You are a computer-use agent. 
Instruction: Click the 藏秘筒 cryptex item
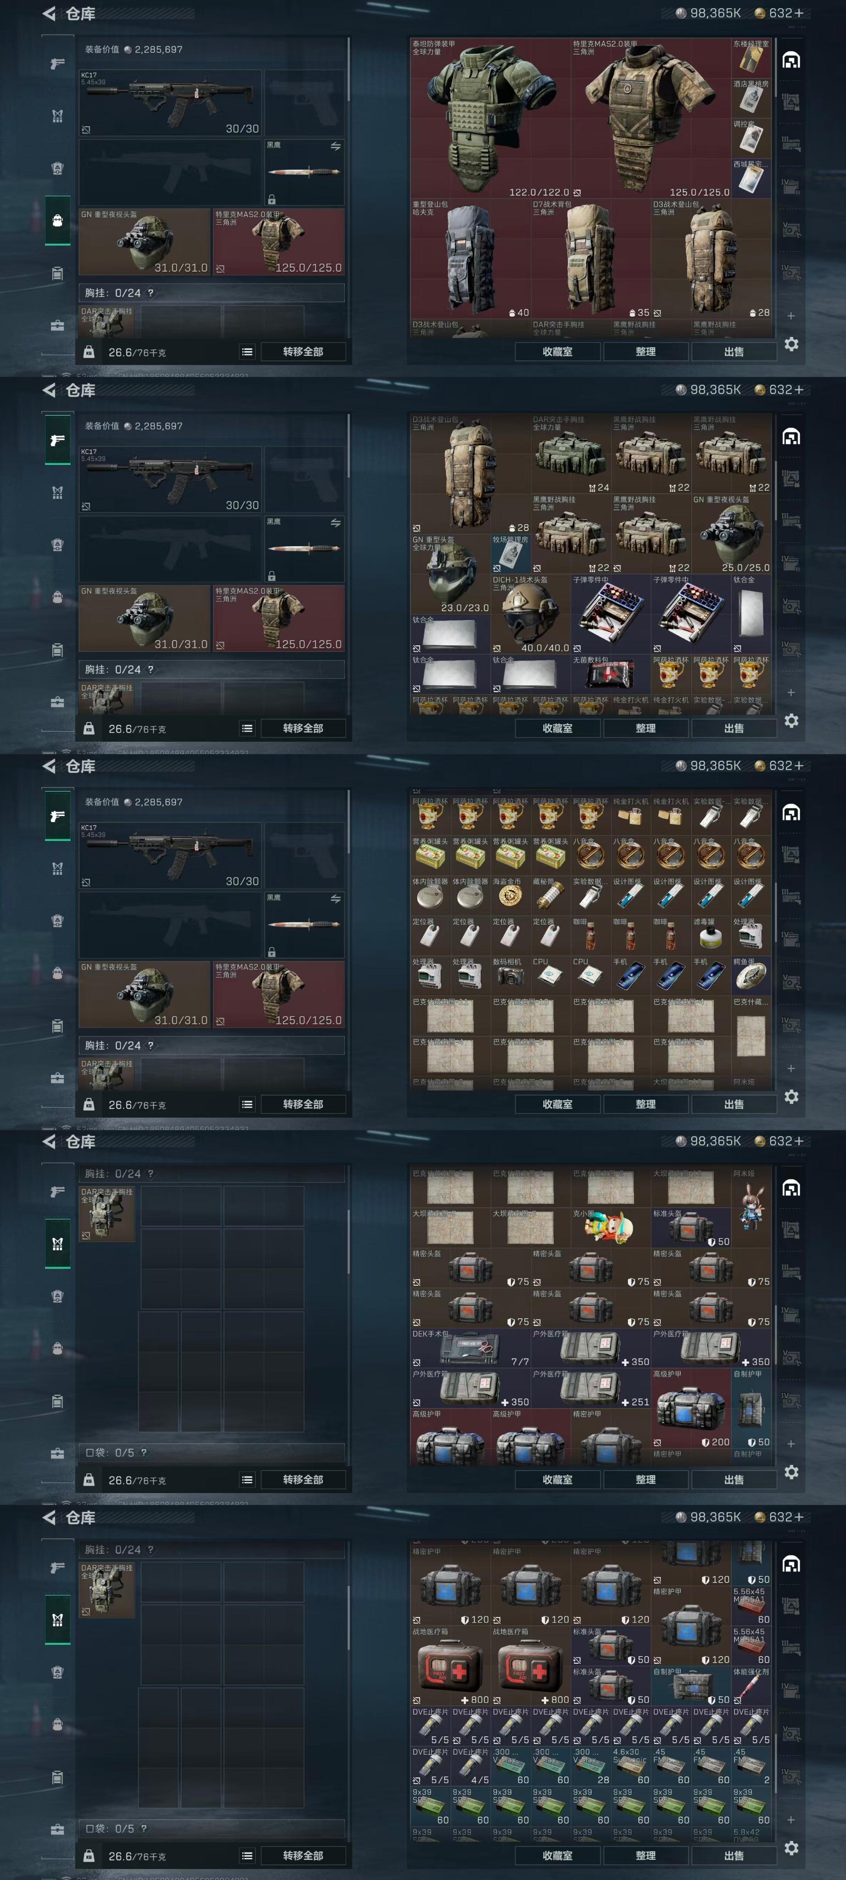click(551, 896)
